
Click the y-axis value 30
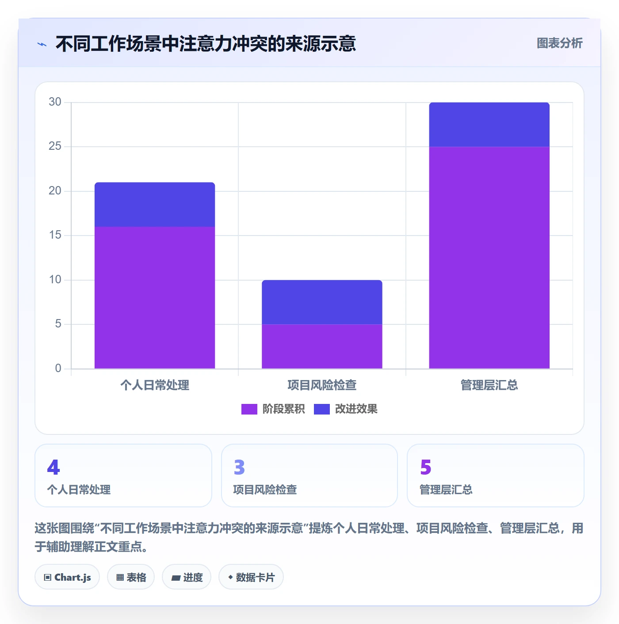click(55, 102)
